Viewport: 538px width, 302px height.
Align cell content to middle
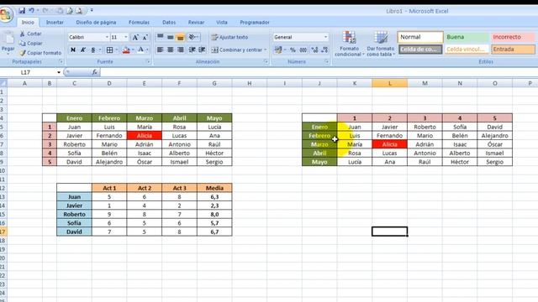coord(170,37)
